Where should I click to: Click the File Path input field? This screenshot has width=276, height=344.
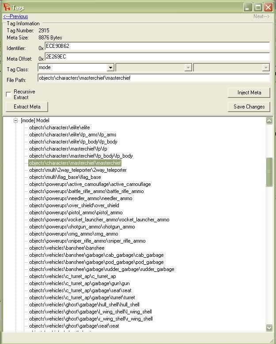[154, 78]
